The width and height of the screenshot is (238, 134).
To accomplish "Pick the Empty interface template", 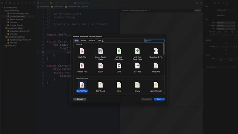I will click(137, 87).
